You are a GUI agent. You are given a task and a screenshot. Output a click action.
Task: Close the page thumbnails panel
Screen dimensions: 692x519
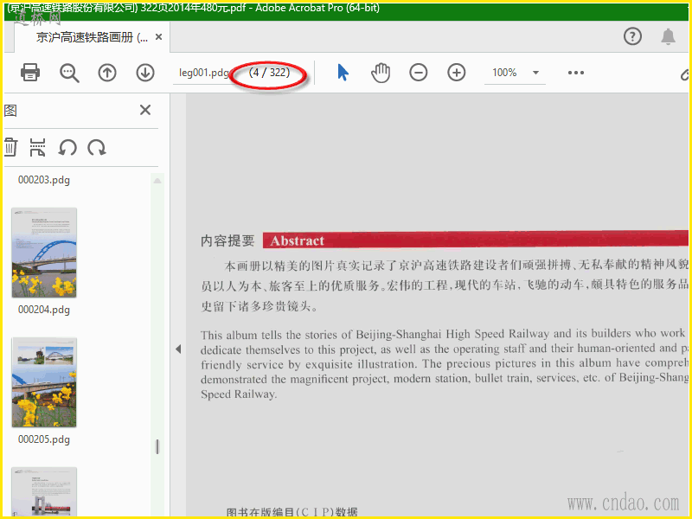(145, 110)
